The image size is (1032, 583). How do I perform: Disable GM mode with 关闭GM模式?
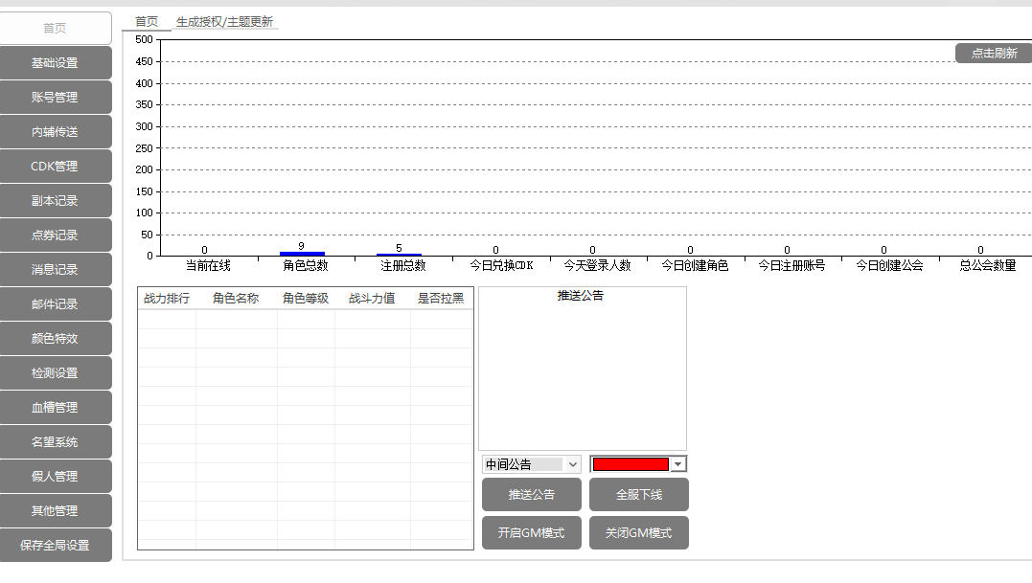pos(638,533)
